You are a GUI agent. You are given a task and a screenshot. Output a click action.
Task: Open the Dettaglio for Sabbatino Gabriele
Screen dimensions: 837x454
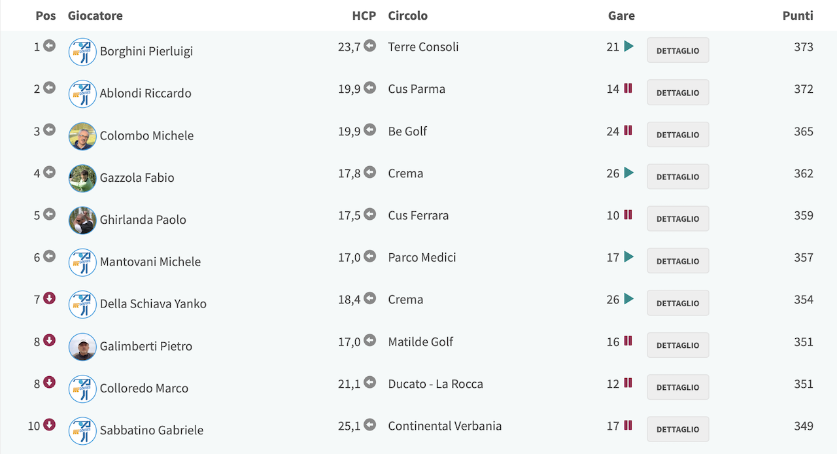pyautogui.click(x=678, y=429)
